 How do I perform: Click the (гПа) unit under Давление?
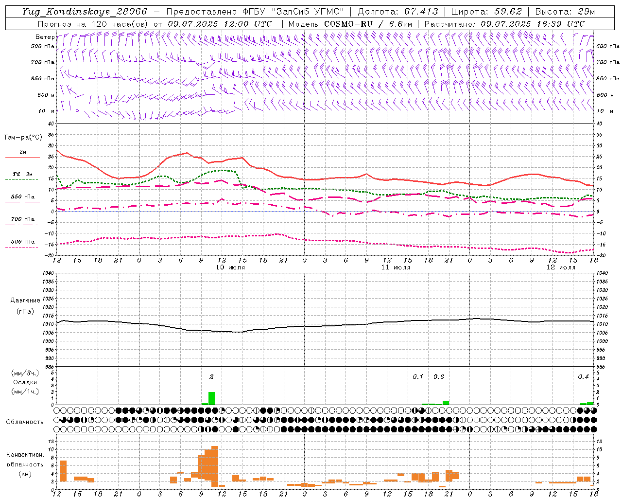tap(25, 311)
